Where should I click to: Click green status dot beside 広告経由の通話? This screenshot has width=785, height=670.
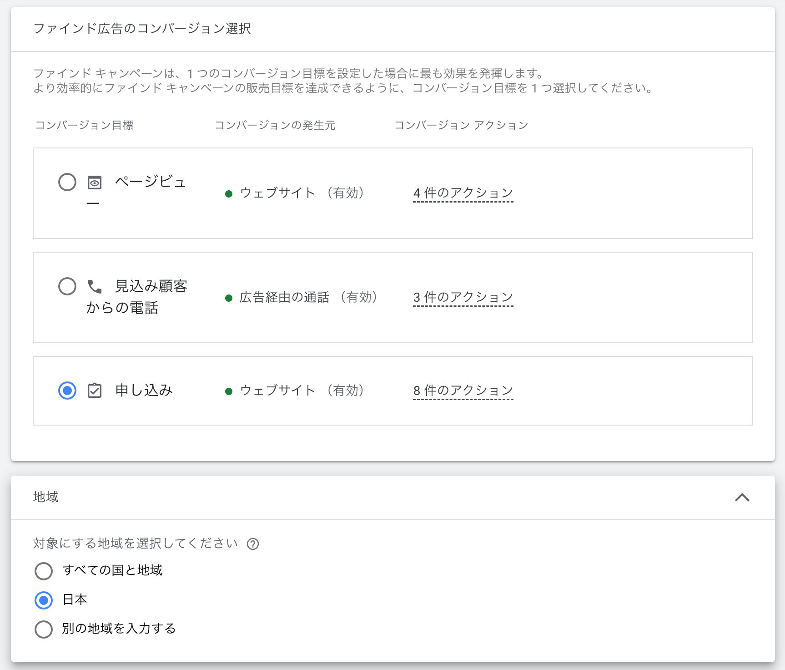229,298
